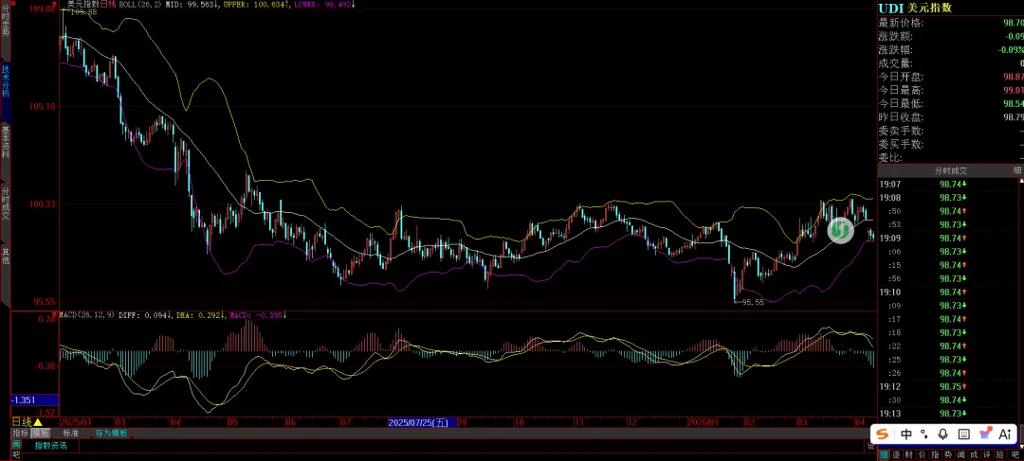Toggle punctuation mode in Sogou bar
This screenshot has width=1024, height=461.
[x=924, y=434]
